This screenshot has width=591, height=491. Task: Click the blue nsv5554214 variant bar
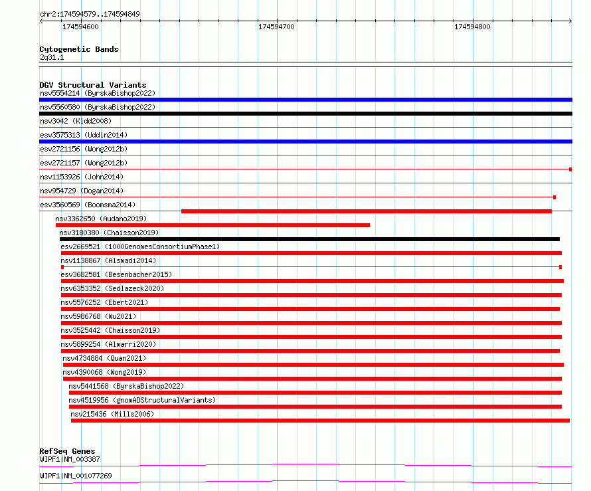click(305, 100)
